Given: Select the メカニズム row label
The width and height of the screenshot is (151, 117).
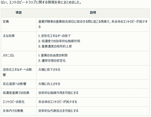Looking at the screenshot, I should tap(9, 55).
